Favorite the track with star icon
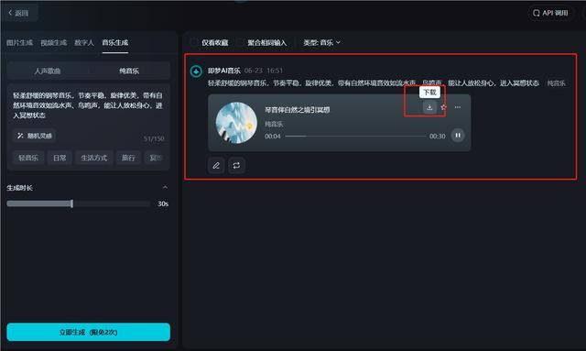Image resolution: width=586 pixels, height=351 pixels. [x=443, y=107]
